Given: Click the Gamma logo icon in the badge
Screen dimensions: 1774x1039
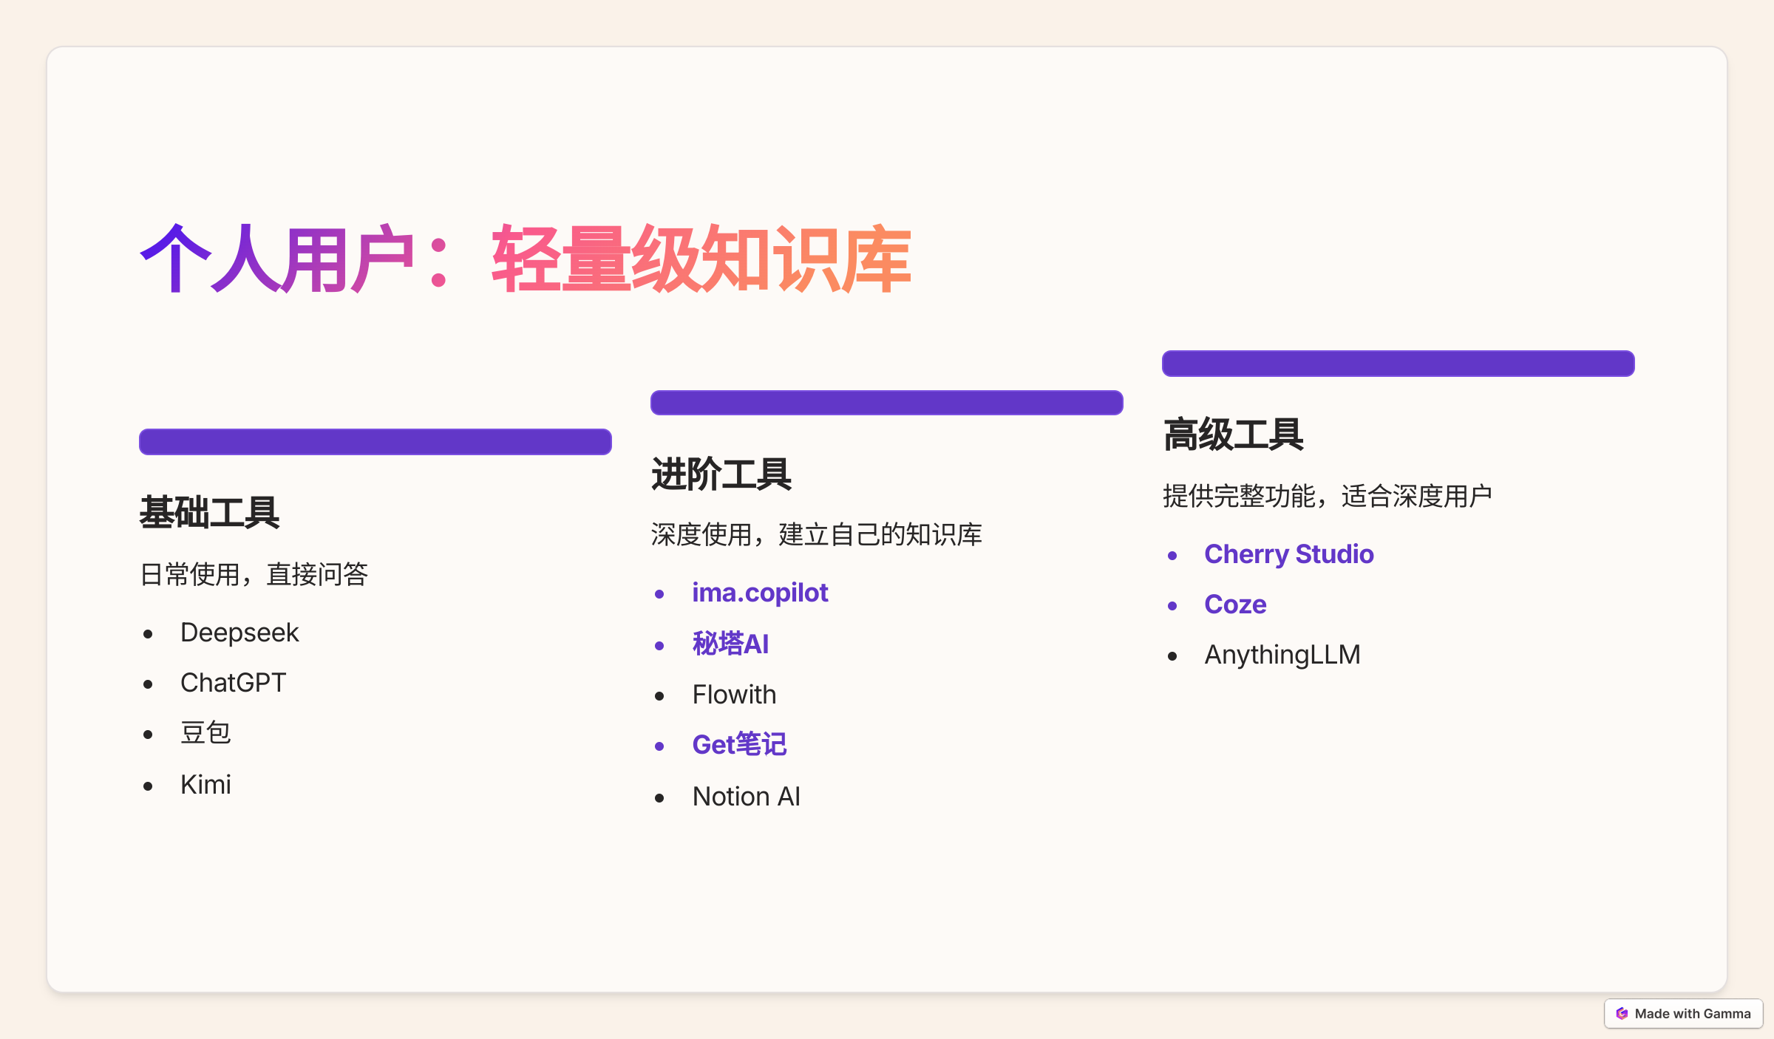Looking at the screenshot, I should (1623, 1013).
